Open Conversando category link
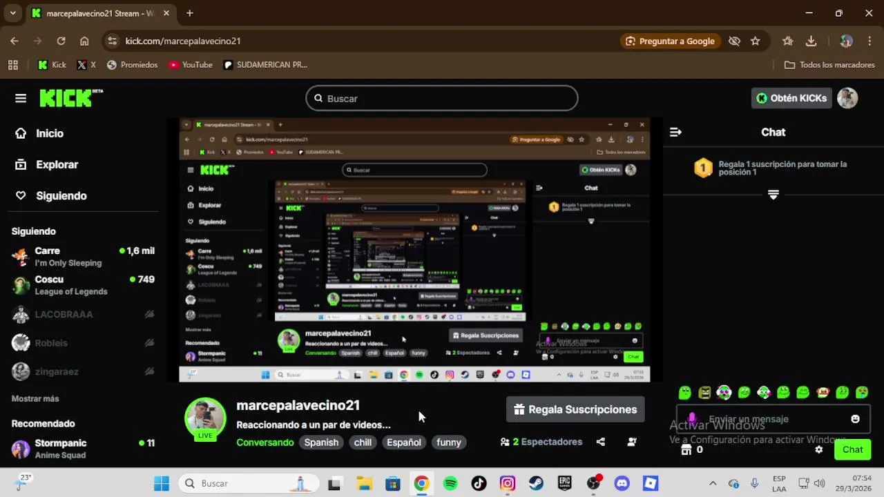This screenshot has width=884, height=497. click(265, 442)
